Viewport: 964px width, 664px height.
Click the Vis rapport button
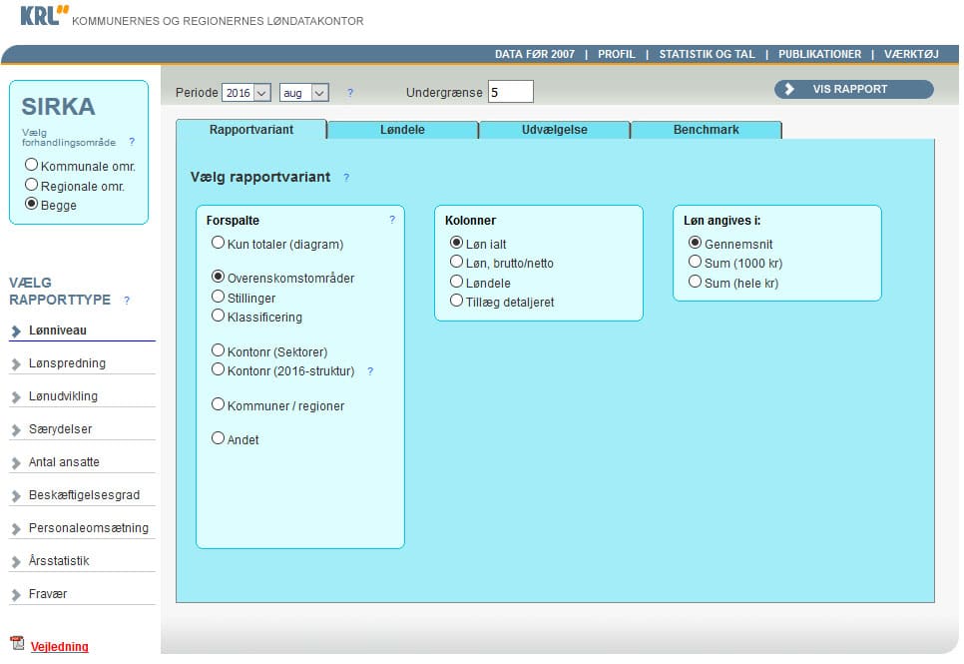(853, 89)
